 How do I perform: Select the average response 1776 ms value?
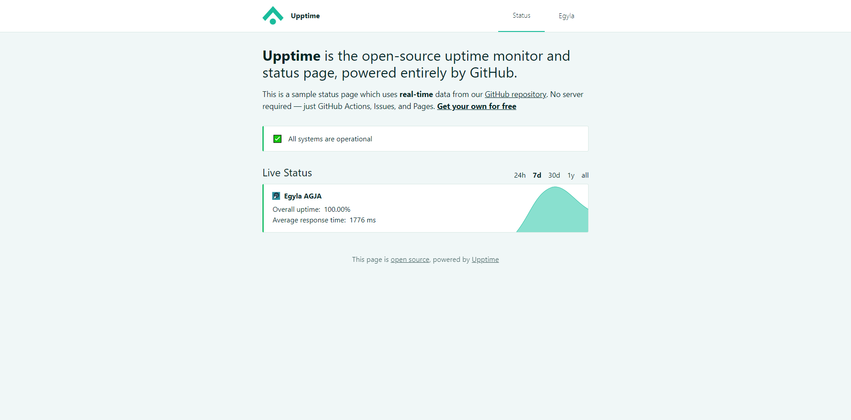(363, 220)
